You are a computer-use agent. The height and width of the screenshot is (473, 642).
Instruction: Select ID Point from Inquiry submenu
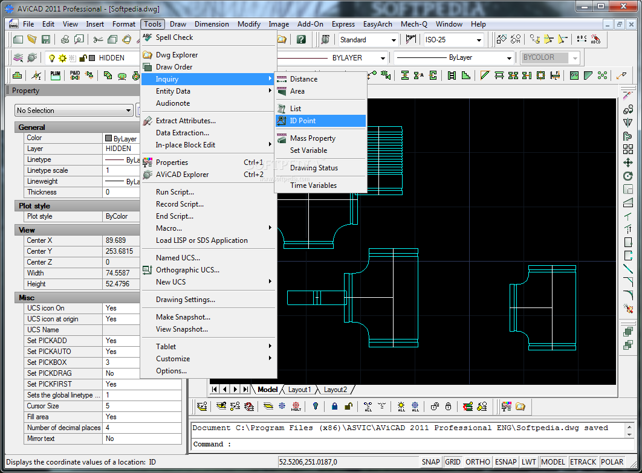pyautogui.click(x=321, y=121)
